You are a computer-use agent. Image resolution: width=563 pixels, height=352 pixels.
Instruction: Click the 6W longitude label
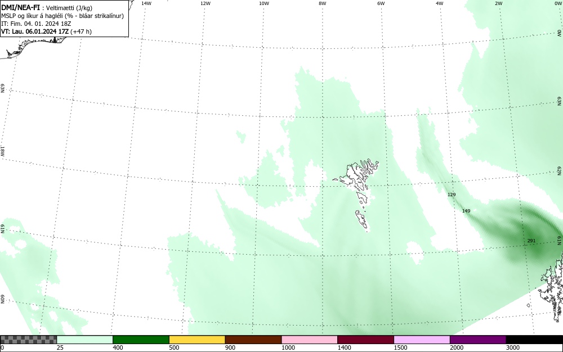coord(381,3)
